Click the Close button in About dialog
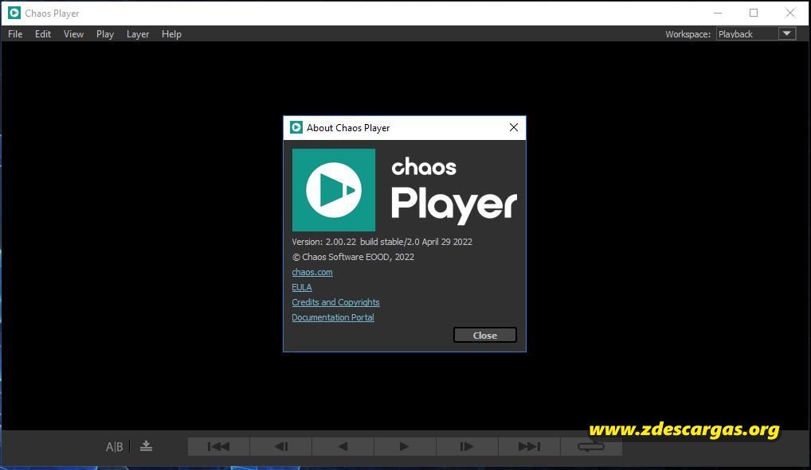Viewport: 811px width, 470px height. pyautogui.click(x=484, y=335)
